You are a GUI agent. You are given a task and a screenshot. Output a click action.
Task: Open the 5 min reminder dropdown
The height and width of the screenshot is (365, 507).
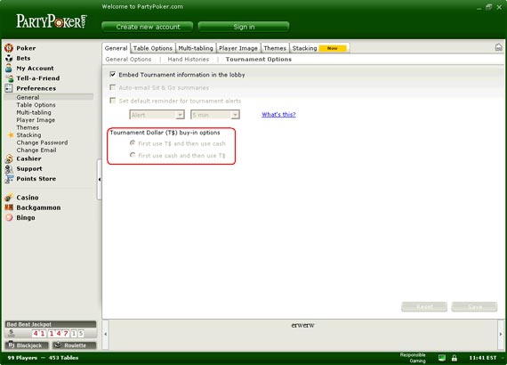click(x=215, y=115)
